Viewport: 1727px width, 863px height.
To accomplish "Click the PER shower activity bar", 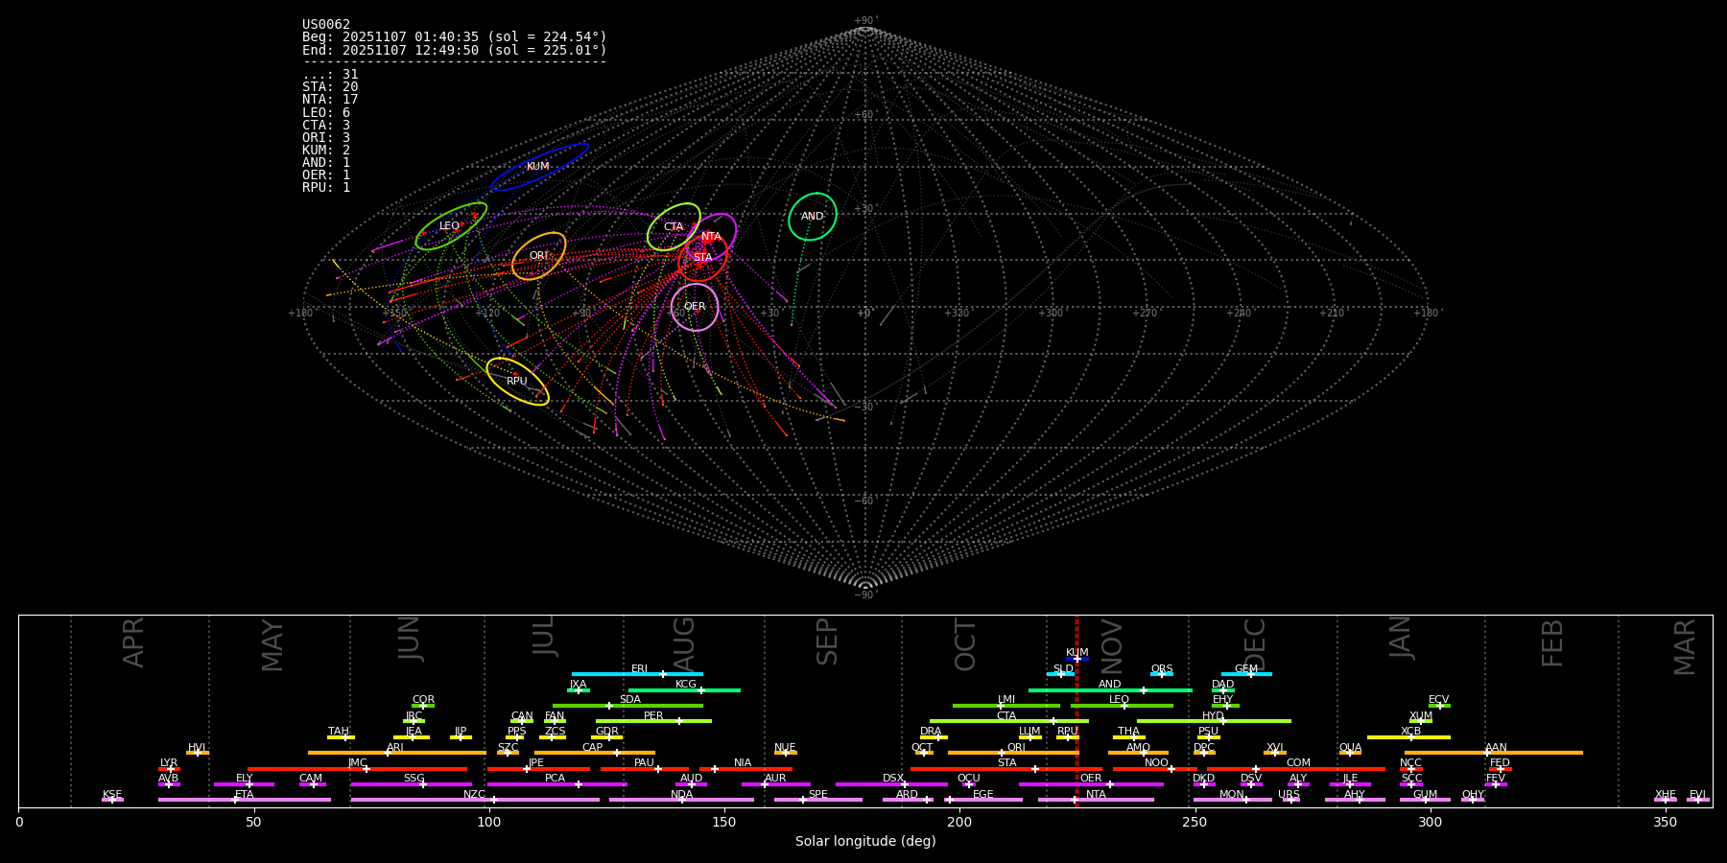I will pos(653,721).
